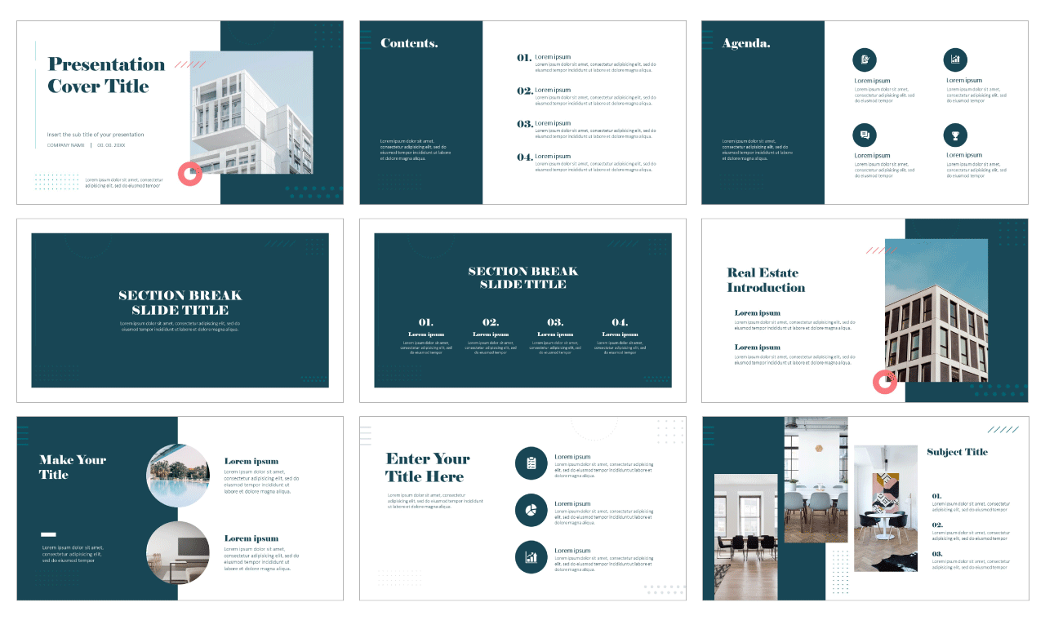
Task: Click 'Lorem ipsum' next to the pie chart icon
Action: 572,503
